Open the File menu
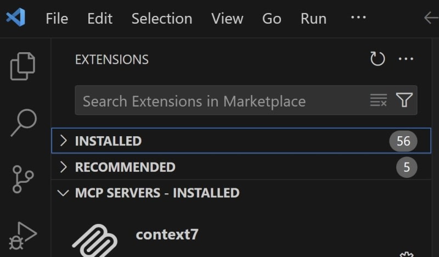This screenshot has width=439, height=257. click(57, 19)
